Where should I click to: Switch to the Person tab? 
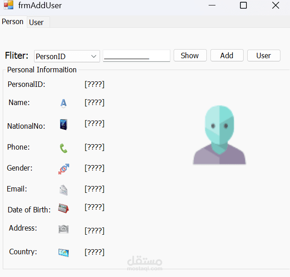tap(13, 22)
